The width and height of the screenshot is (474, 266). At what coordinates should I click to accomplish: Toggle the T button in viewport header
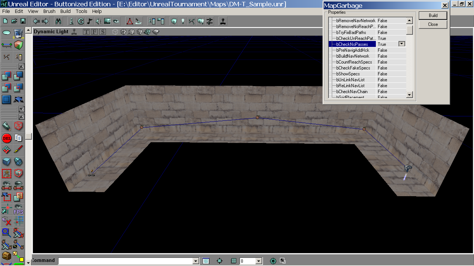pos(86,32)
